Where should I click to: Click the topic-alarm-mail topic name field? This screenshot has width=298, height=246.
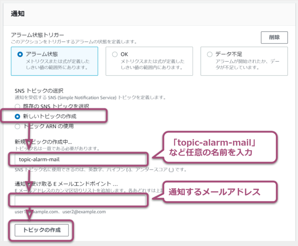(79, 160)
